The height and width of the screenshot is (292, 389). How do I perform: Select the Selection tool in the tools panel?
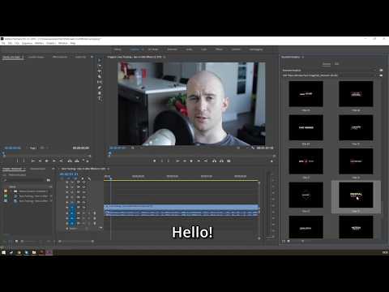click(100, 60)
